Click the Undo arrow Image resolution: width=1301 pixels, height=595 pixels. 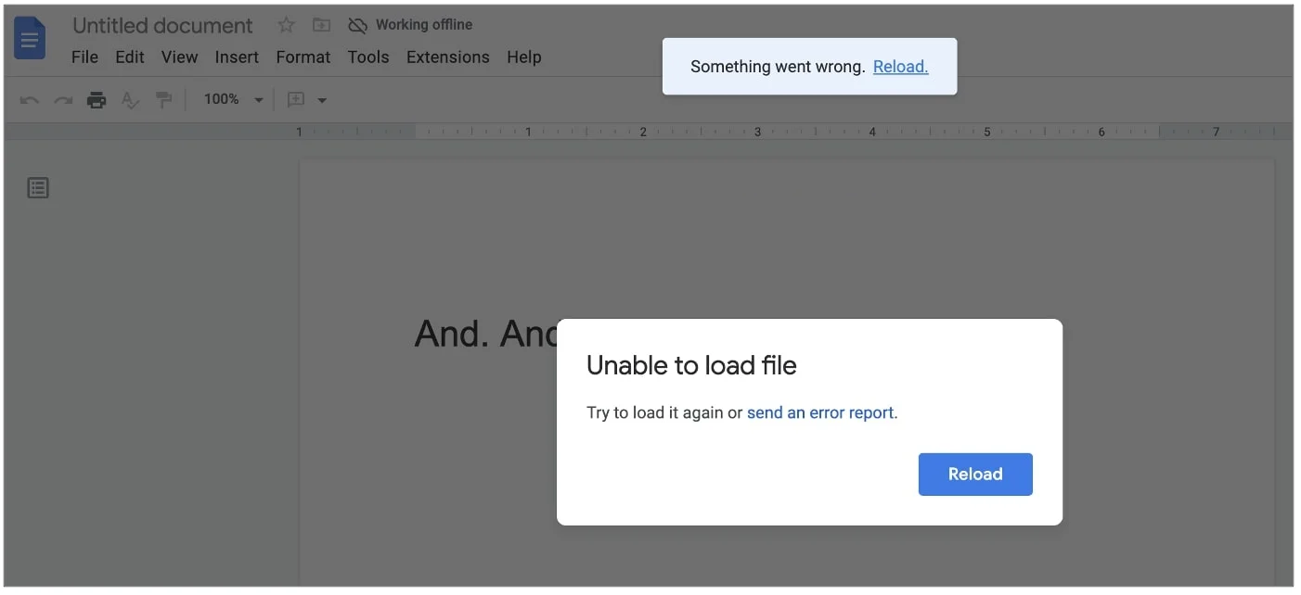tap(29, 99)
